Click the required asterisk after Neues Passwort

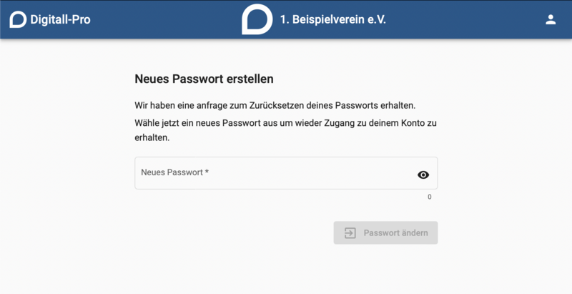point(207,172)
